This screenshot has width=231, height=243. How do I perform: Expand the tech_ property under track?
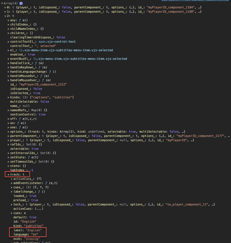tap(12, 204)
